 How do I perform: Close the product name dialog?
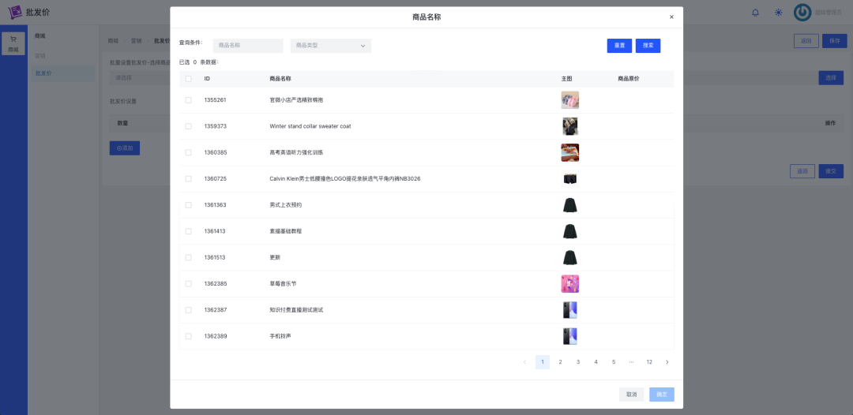coord(671,17)
